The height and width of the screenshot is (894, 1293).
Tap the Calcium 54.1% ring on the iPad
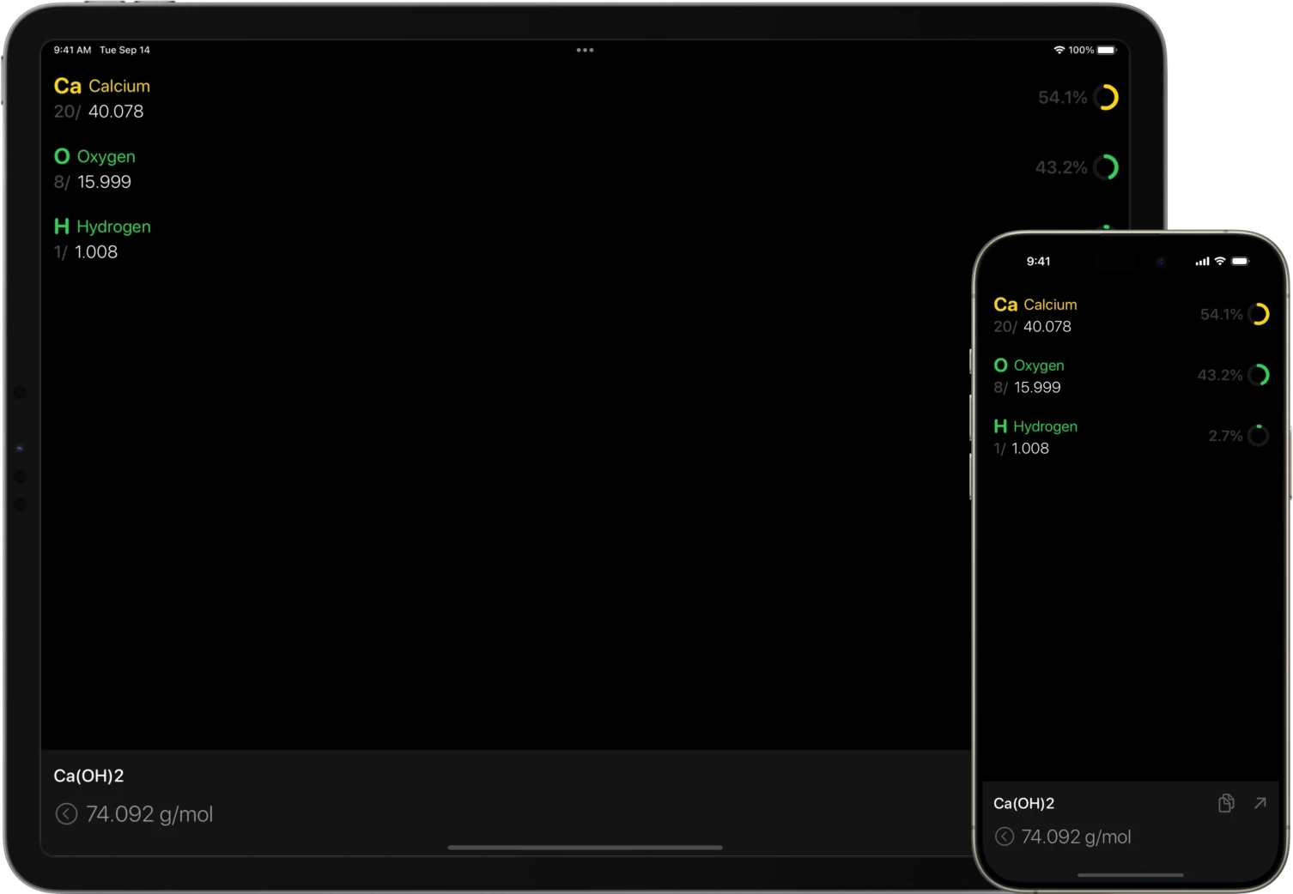click(1106, 98)
